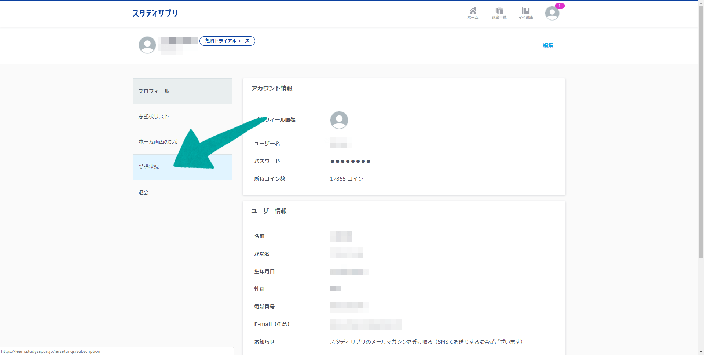The width and height of the screenshot is (704, 355).
Task: Click the scrollbar down arrow
Action: coord(701,352)
